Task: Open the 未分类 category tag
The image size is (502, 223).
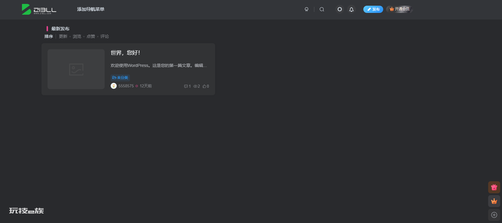Action: point(120,78)
